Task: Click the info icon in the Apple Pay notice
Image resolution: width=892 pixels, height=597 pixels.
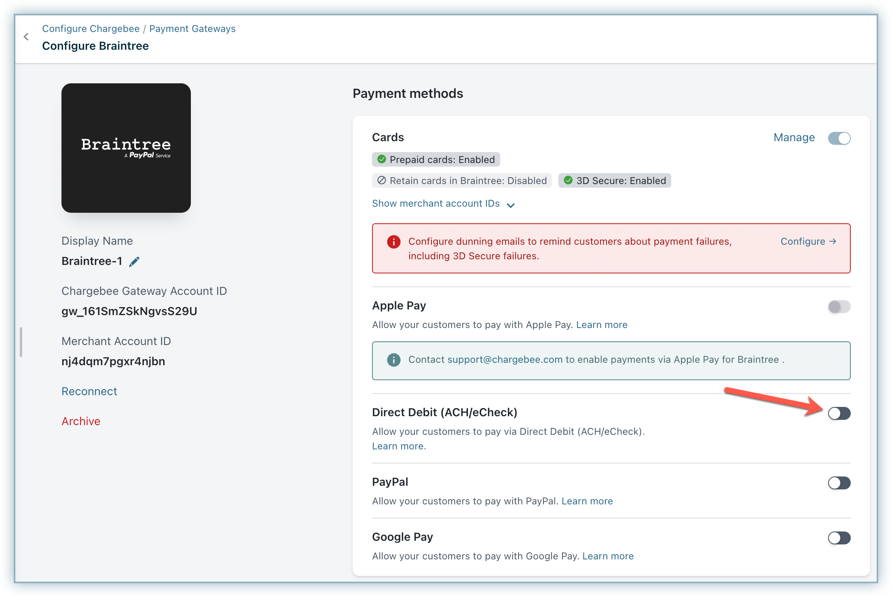Action: [393, 360]
